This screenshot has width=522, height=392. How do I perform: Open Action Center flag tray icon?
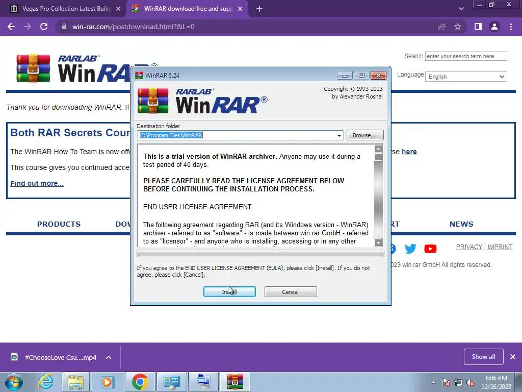pyautogui.click(x=446, y=383)
